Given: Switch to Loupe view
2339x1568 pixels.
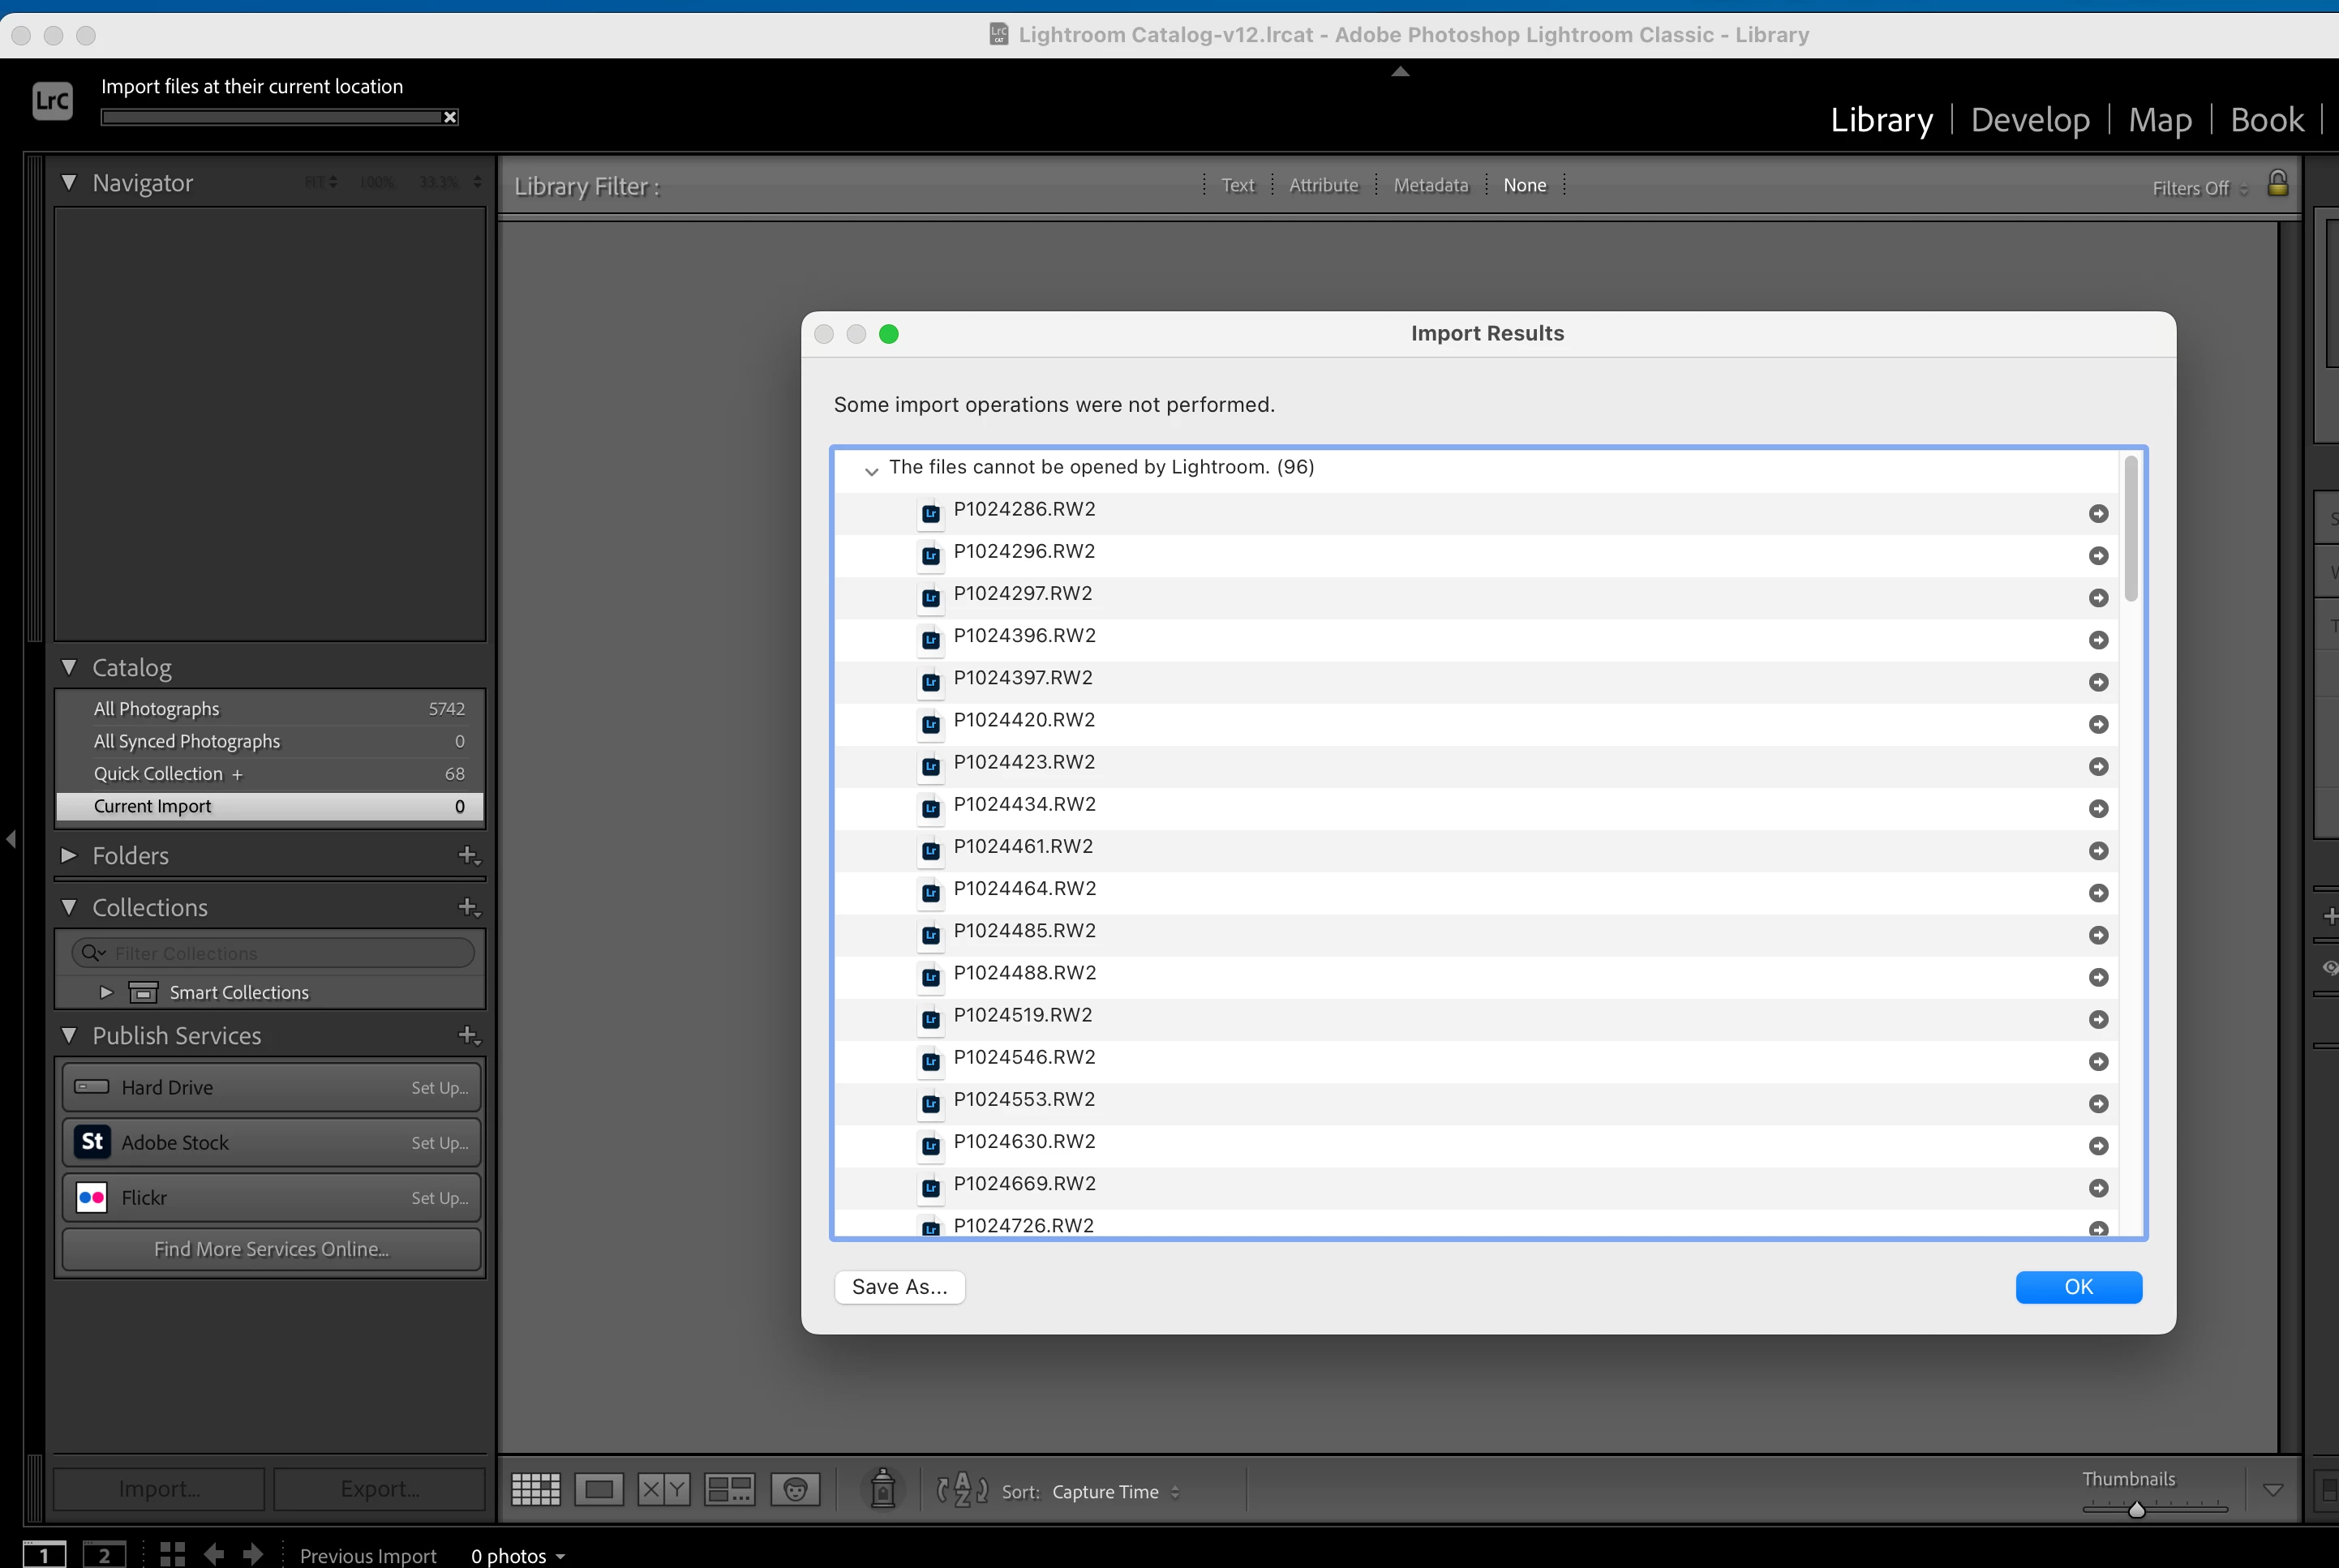Looking at the screenshot, I should click(599, 1490).
